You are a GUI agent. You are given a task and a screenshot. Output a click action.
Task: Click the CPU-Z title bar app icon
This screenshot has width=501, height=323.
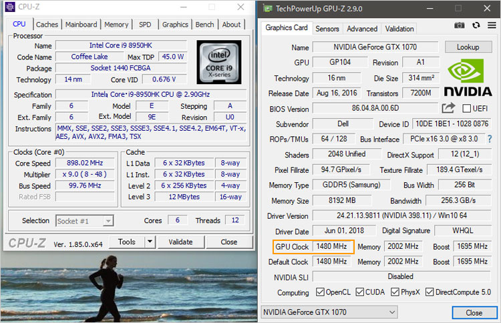[x=10, y=7]
